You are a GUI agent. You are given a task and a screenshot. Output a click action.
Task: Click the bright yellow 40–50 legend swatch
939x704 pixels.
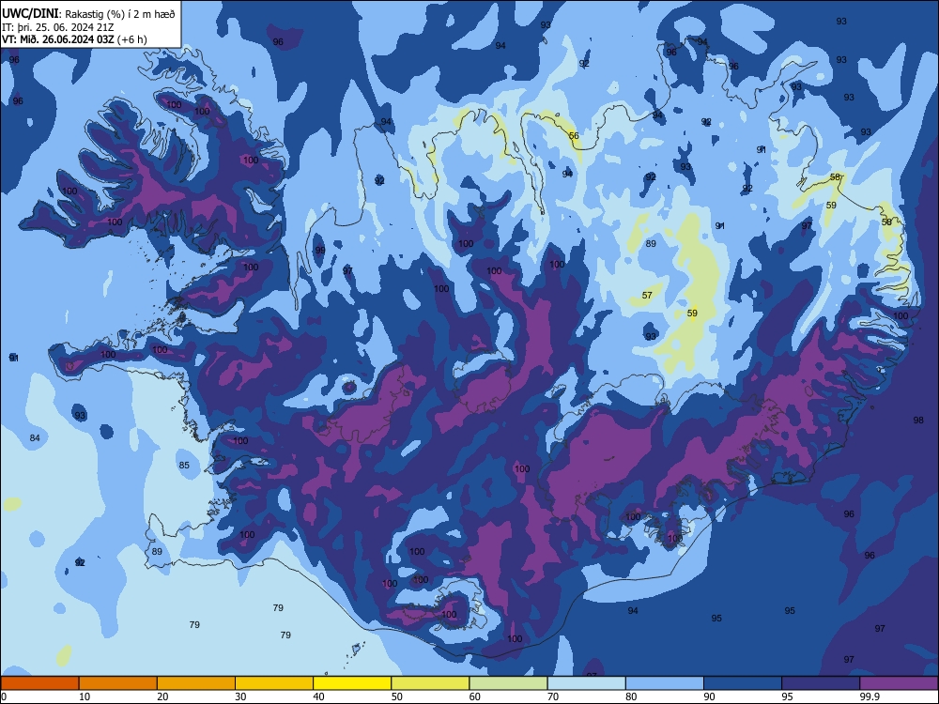(x=352, y=683)
